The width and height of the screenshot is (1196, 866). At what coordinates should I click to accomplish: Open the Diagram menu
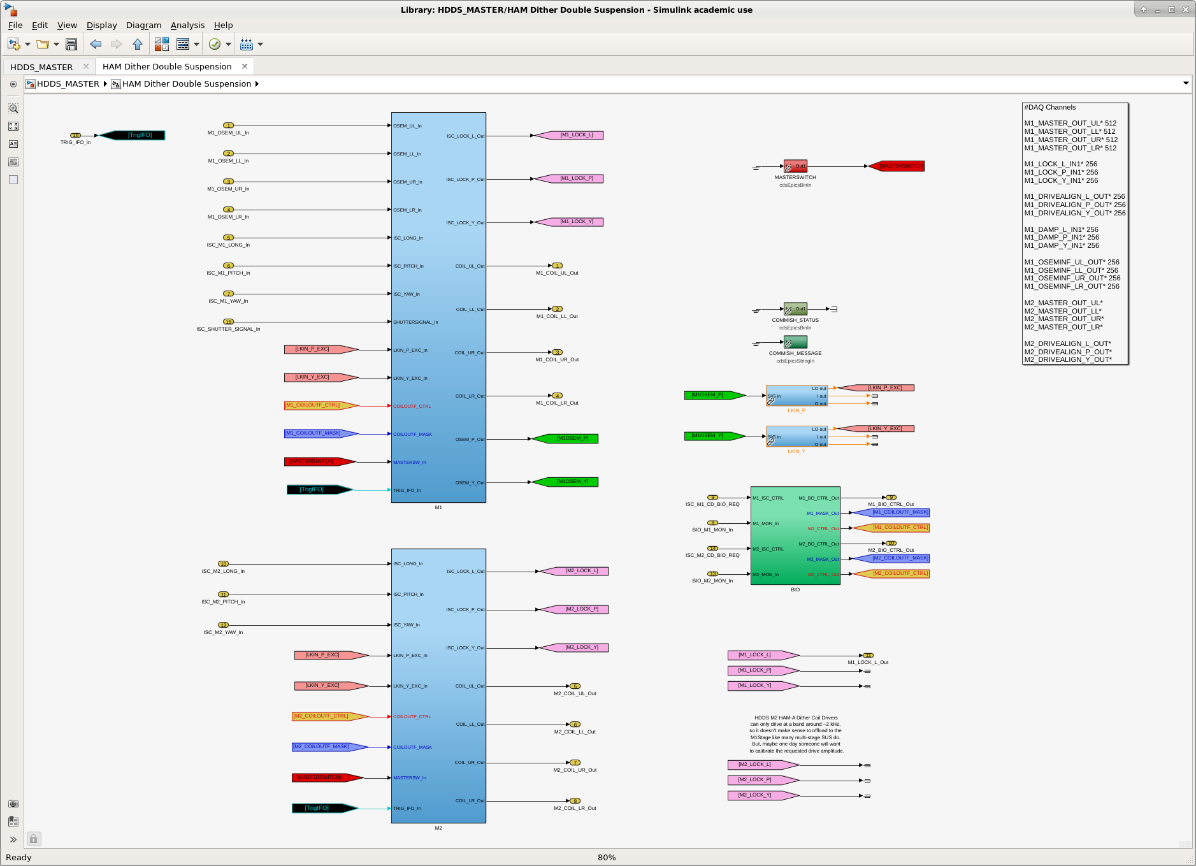pyautogui.click(x=143, y=25)
